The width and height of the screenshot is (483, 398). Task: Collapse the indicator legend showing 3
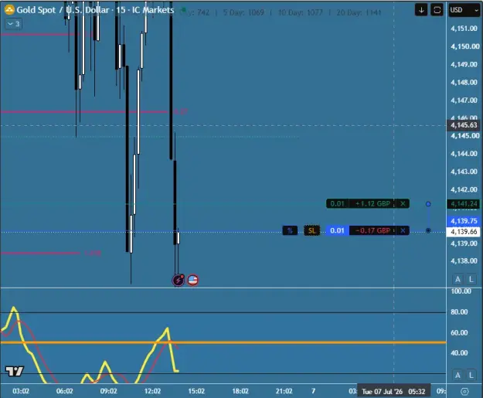pos(13,24)
